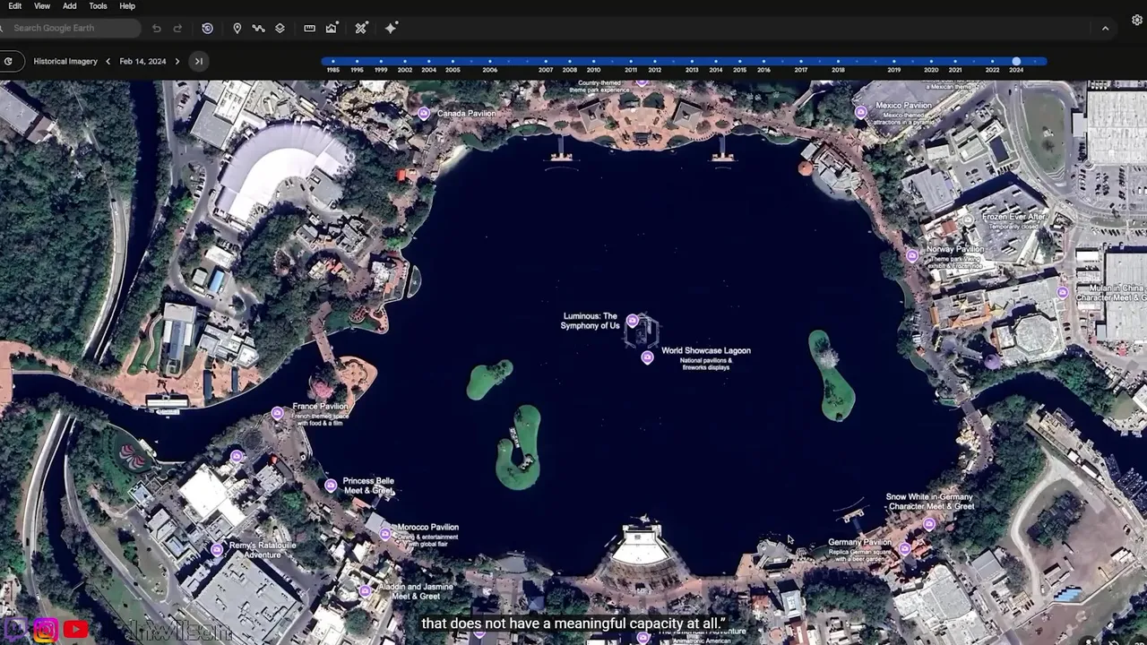Jump to latest imagery button
1147x645 pixels.
tap(199, 61)
